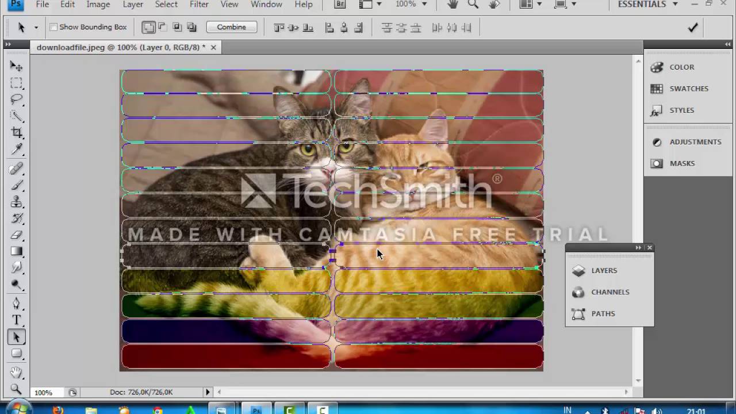Click the Hand tool in application bar
736x414 pixels.
pyautogui.click(x=453, y=5)
